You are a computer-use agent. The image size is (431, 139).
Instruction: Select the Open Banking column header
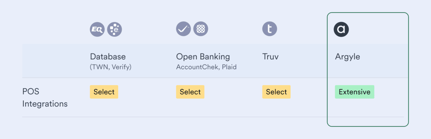click(x=203, y=57)
